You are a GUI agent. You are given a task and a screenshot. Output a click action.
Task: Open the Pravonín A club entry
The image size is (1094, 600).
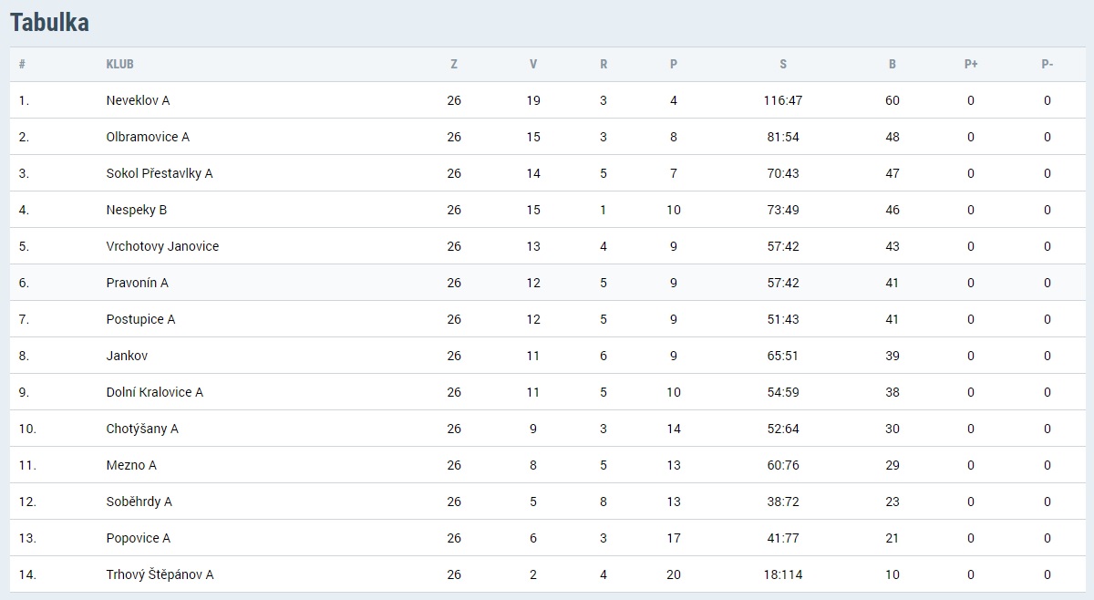(x=138, y=283)
